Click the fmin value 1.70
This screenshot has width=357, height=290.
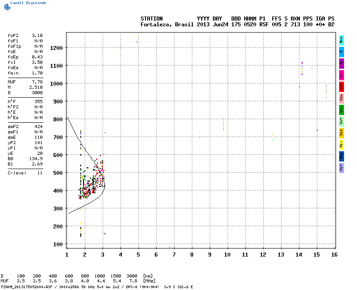click(x=37, y=73)
